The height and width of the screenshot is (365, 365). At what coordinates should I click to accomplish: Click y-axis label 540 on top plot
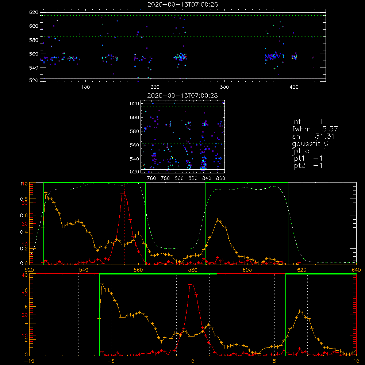[34, 68]
